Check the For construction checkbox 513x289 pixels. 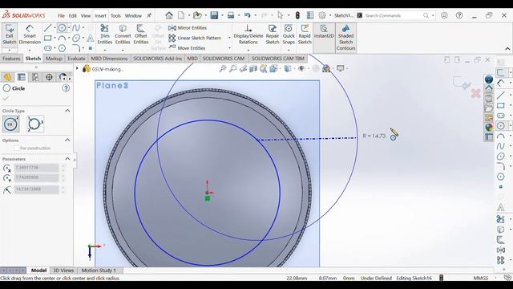click(16, 148)
